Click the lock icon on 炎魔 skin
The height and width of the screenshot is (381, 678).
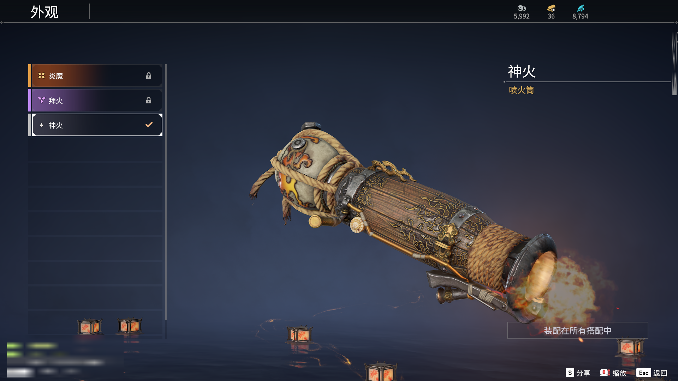[149, 75]
